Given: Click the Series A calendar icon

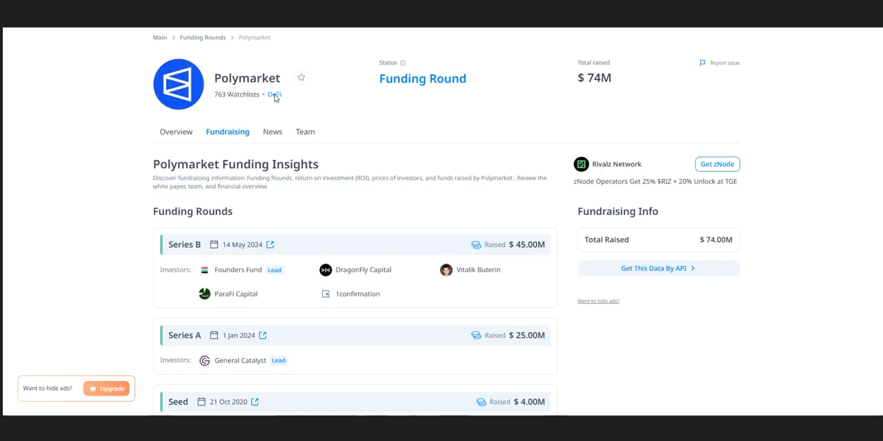Looking at the screenshot, I should point(214,336).
